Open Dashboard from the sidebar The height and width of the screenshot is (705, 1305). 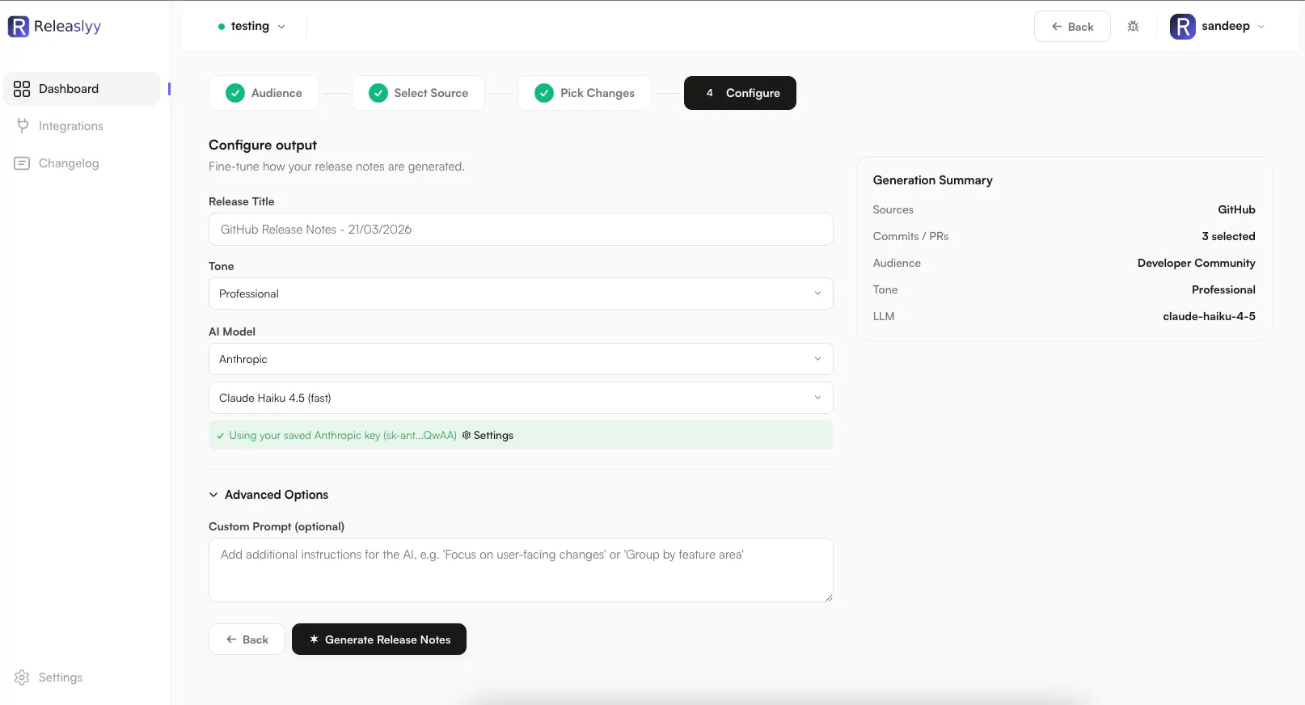tap(82, 89)
